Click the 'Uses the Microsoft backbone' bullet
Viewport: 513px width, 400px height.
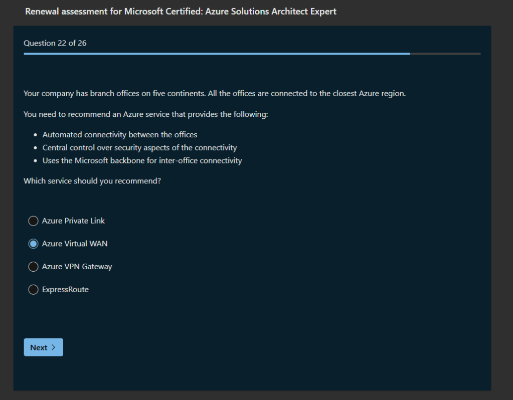pyautogui.click(x=142, y=160)
